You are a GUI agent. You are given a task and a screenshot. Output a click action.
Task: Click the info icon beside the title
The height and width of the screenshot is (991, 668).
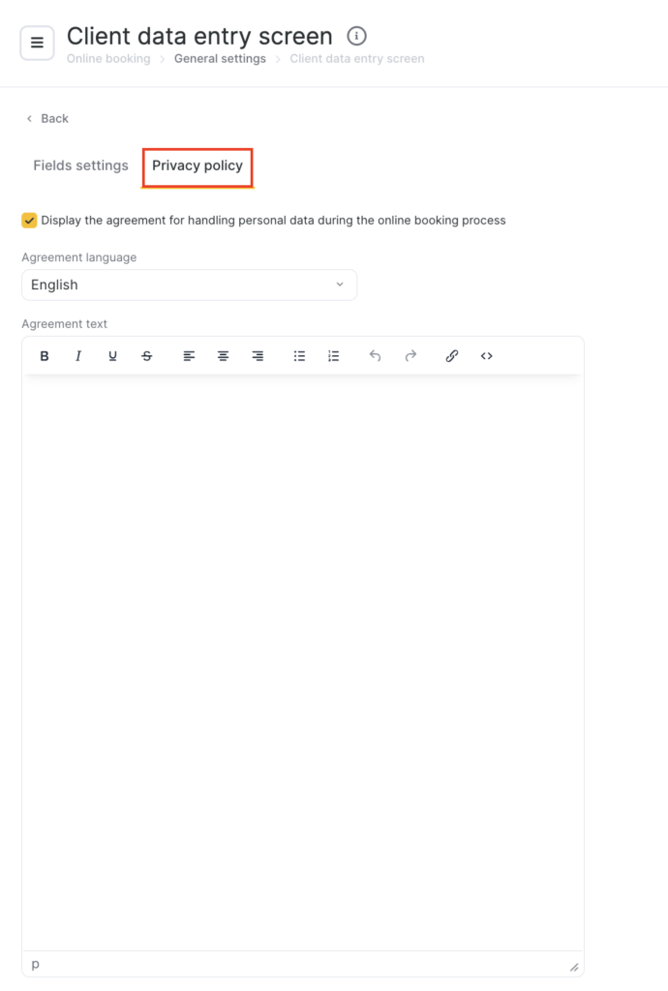click(357, 37)
